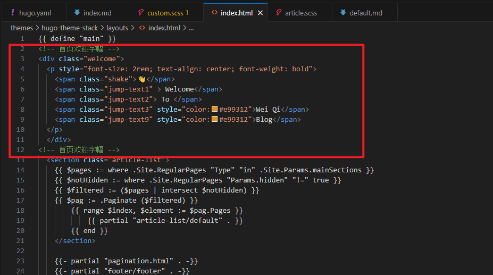Click the 'Wei Qi' span text

tap(268, 109)
